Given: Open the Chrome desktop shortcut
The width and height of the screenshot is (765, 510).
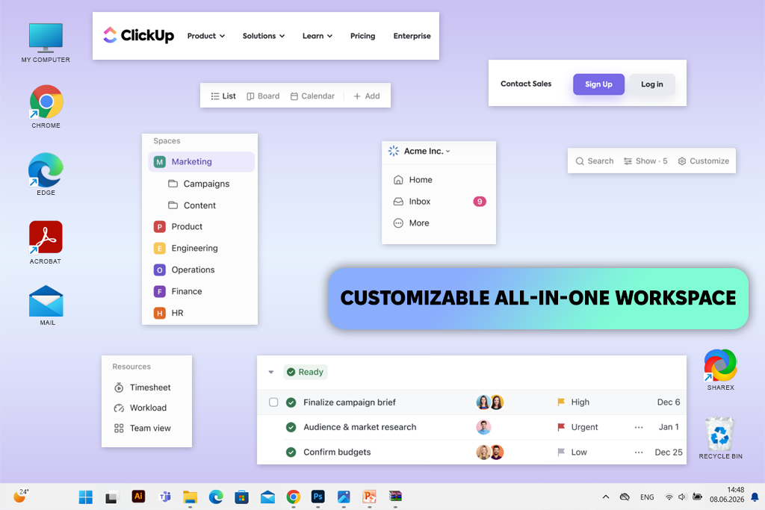Looking at the screenshot, I should click(46, 106).
